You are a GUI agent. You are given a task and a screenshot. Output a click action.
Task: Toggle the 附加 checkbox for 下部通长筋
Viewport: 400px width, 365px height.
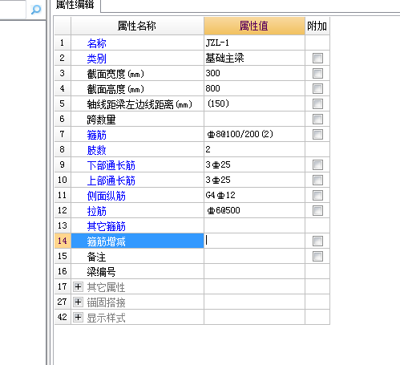click(x=317, y=164)
